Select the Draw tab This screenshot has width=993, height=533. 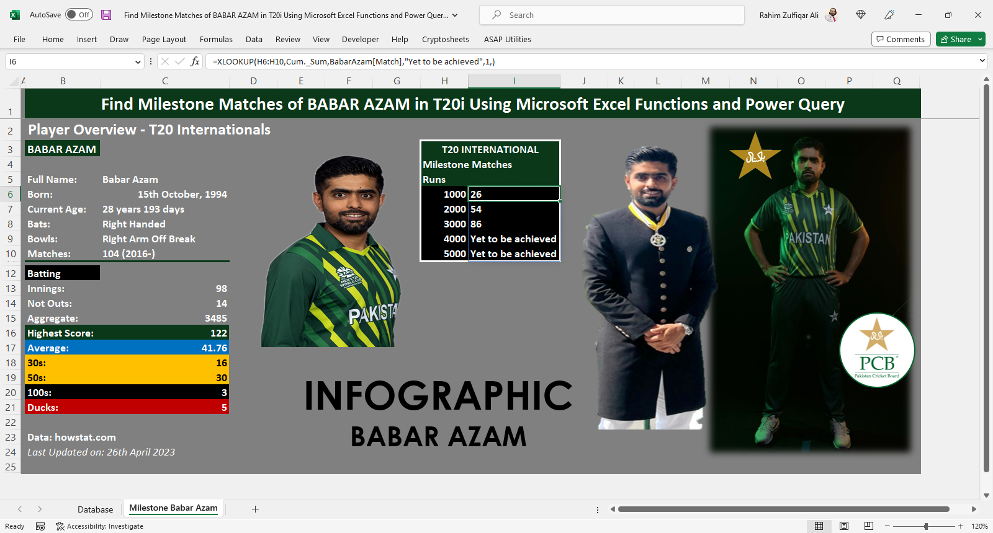click(119, 39)
